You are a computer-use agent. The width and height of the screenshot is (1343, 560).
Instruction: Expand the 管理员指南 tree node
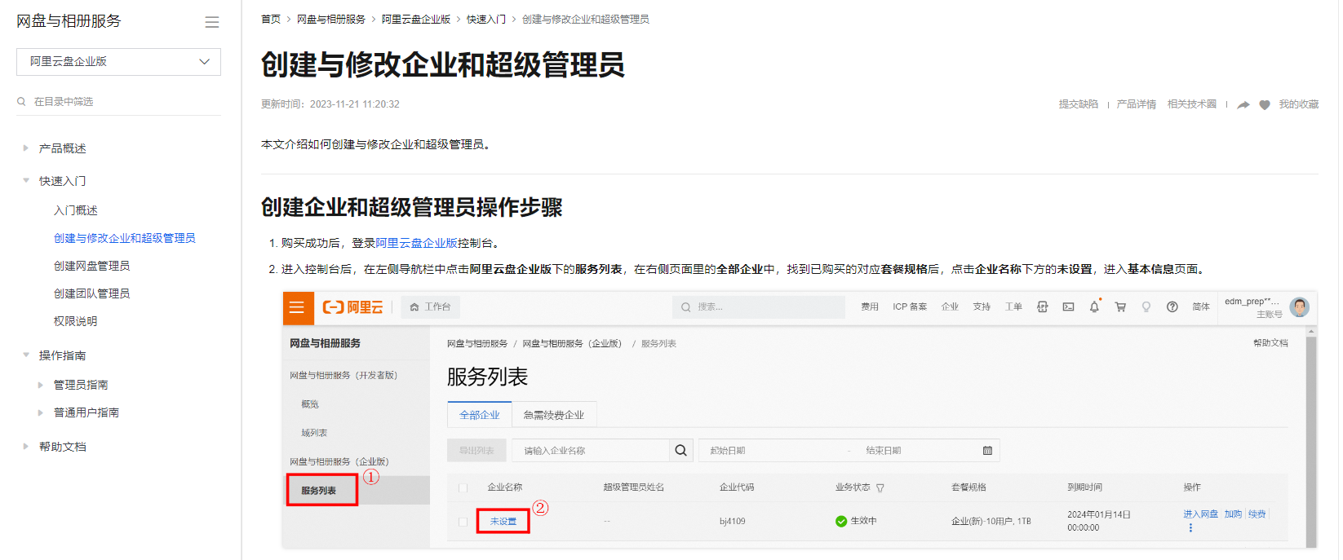(41, 385)
